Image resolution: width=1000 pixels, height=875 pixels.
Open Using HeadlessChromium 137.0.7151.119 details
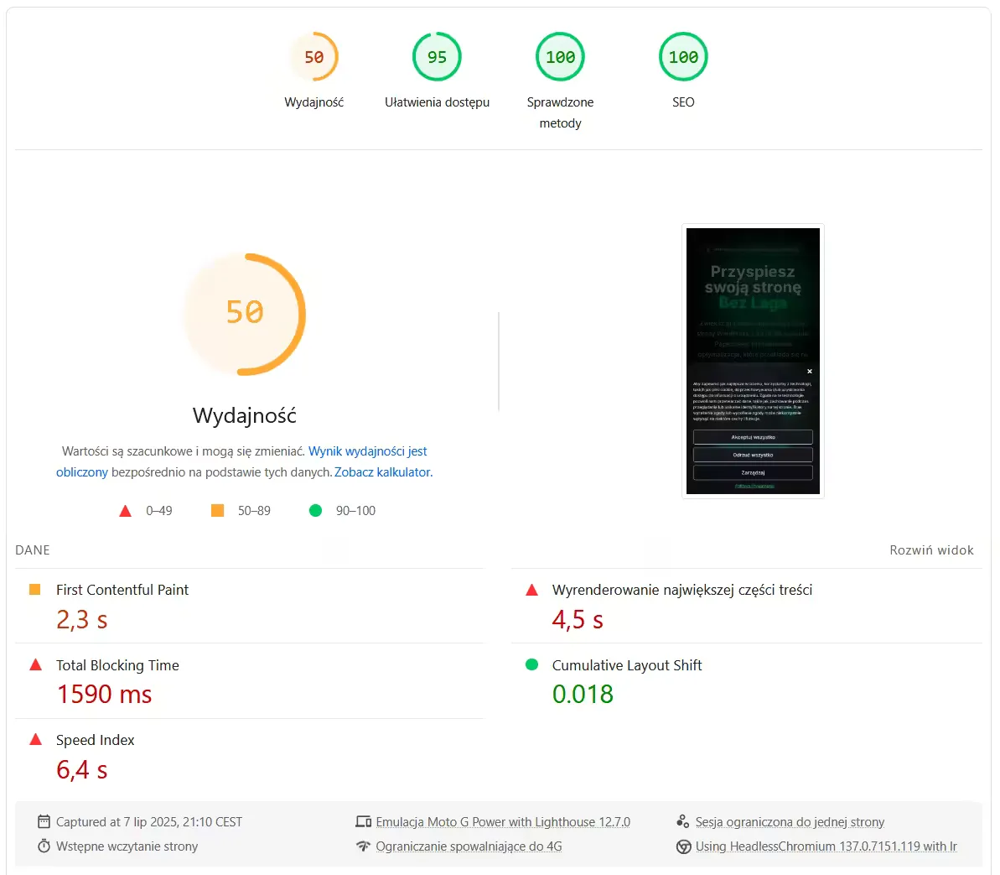(826, 846)
